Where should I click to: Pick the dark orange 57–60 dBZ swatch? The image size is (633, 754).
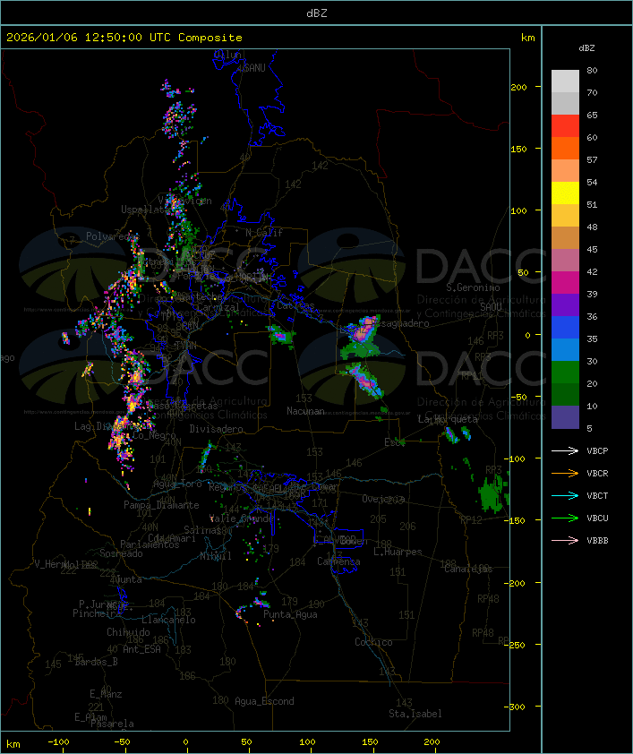565,148
